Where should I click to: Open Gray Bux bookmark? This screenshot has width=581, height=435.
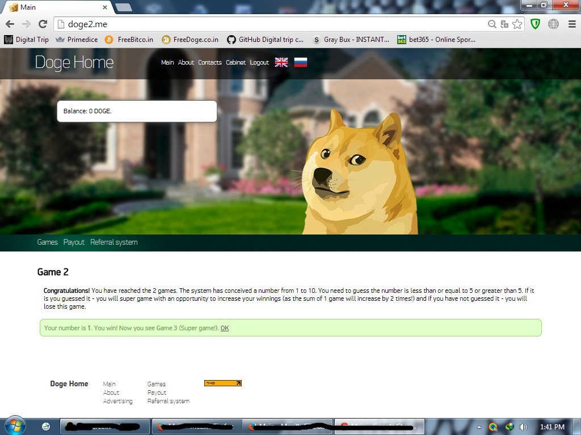click(351, 40)
